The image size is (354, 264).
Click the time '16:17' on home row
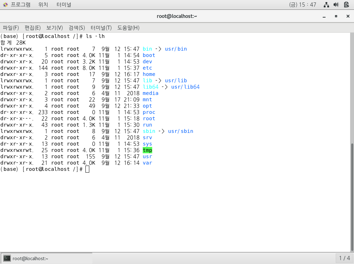tap(131, 74)
